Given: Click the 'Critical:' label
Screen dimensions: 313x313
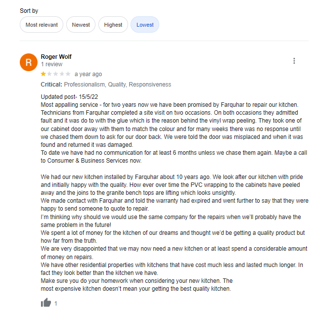Looking at the screenshot, I should click(51, 85).
